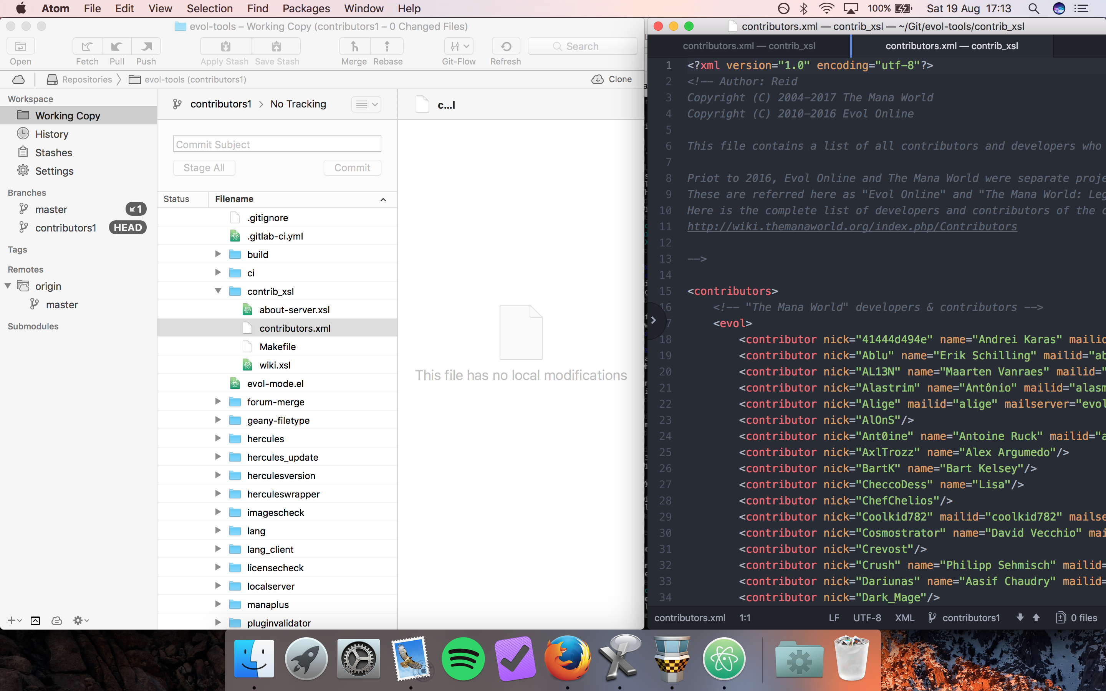
Task: Select Working Copy in sidebar
Action: pos(78,115)
